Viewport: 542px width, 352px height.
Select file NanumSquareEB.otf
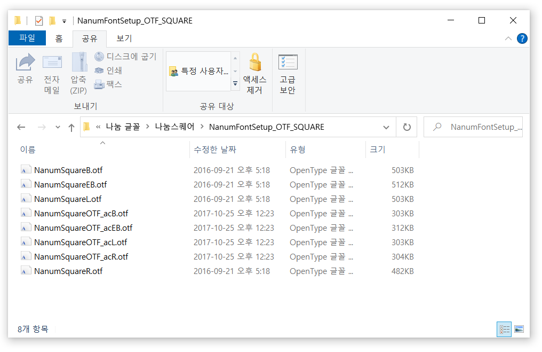pyautogui.click(x=70, y=184)
